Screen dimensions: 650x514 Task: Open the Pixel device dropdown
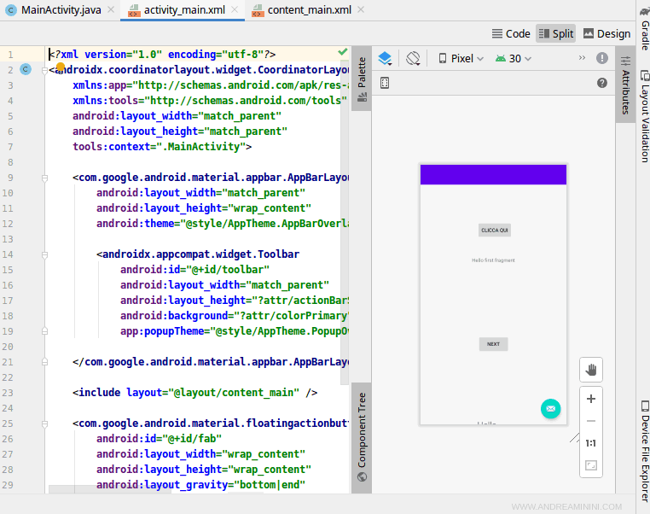click(461, 59)
